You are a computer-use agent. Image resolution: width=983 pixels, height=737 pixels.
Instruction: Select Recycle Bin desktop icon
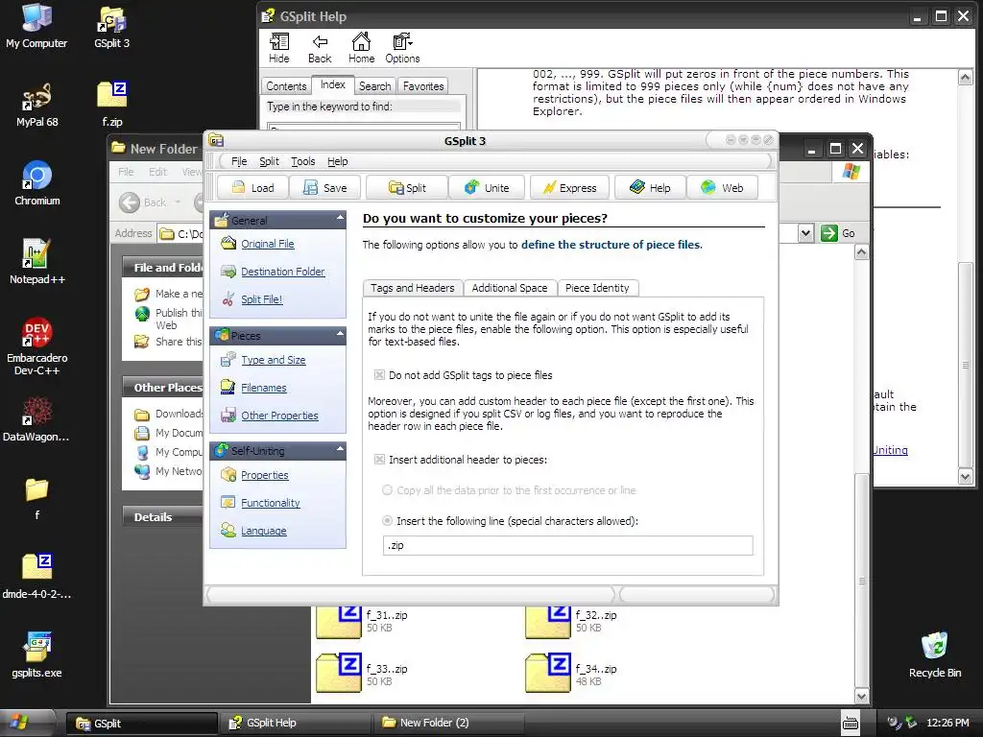935,655
